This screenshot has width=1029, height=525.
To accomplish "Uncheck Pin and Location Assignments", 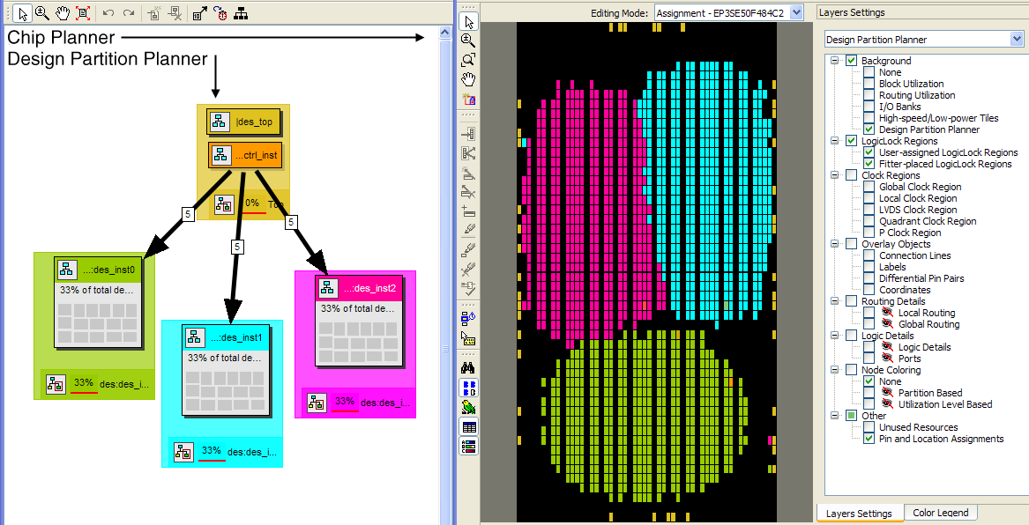I will point(869,439).
